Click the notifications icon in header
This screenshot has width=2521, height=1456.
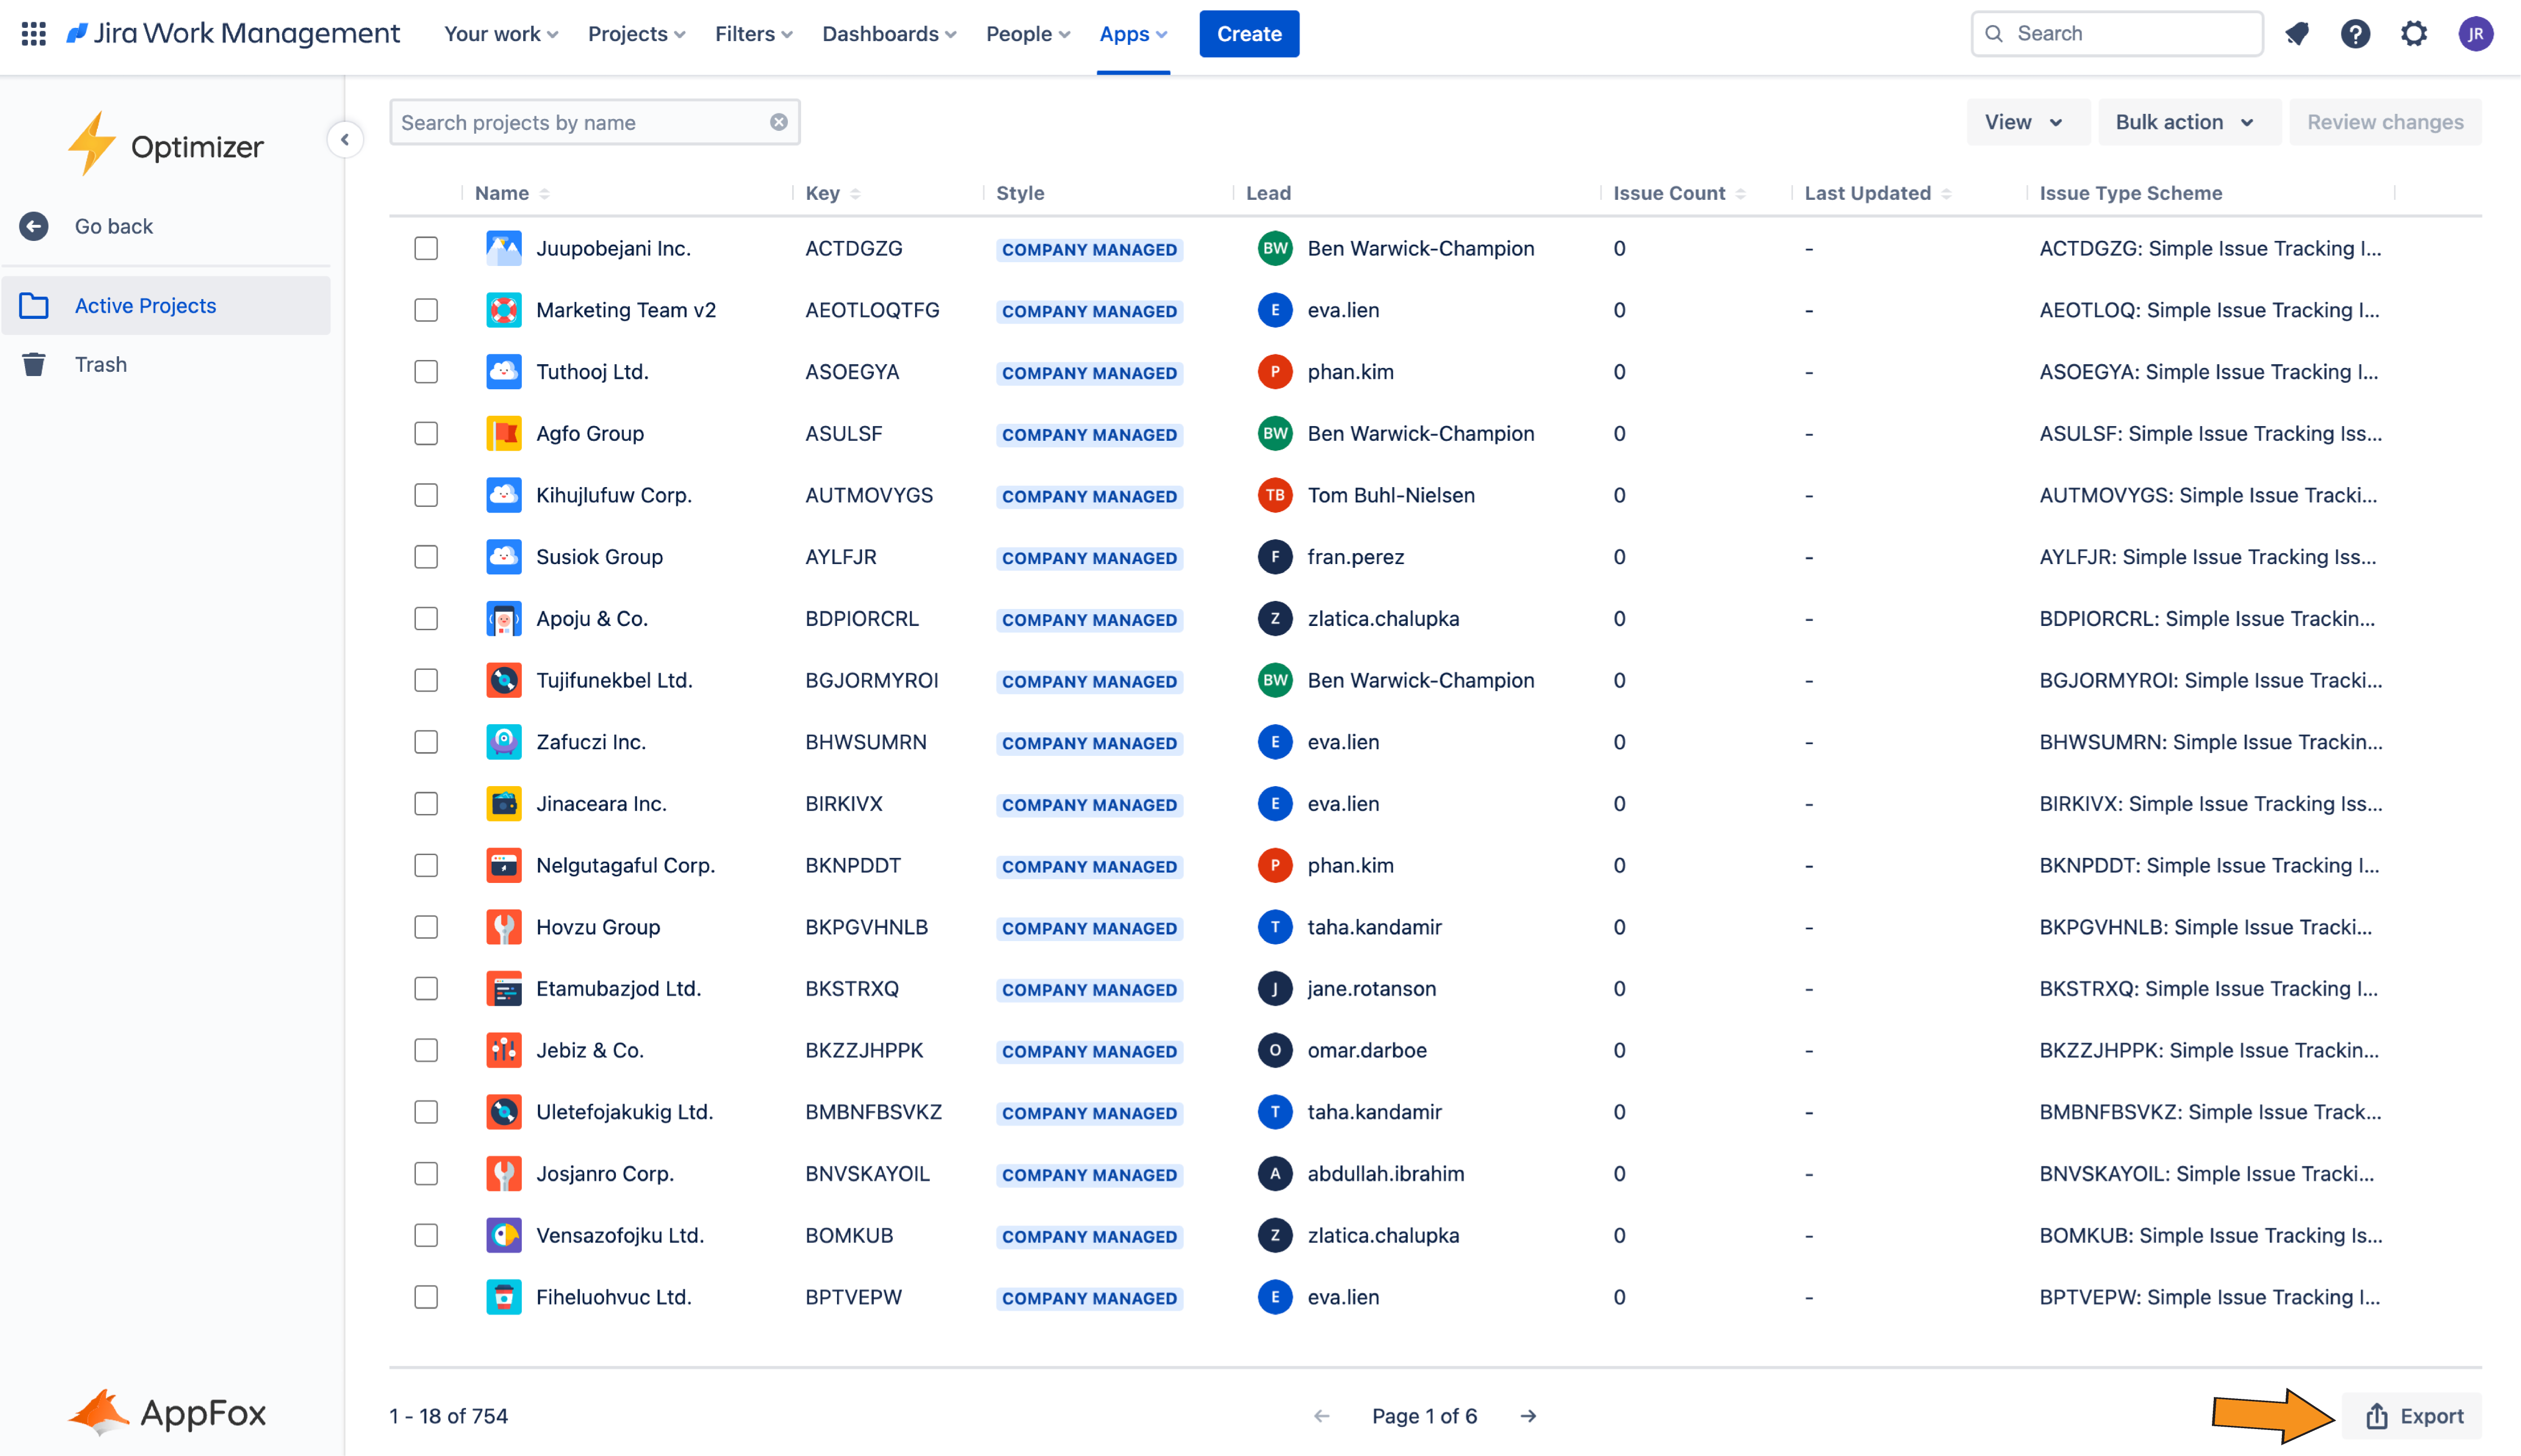[2297, 34]
